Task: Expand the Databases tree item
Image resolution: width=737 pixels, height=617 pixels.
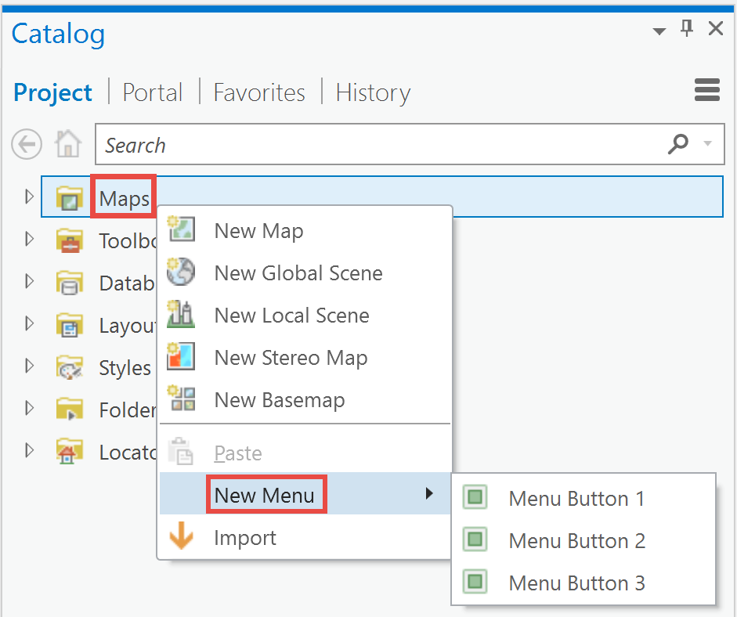Action: [29, 283]
